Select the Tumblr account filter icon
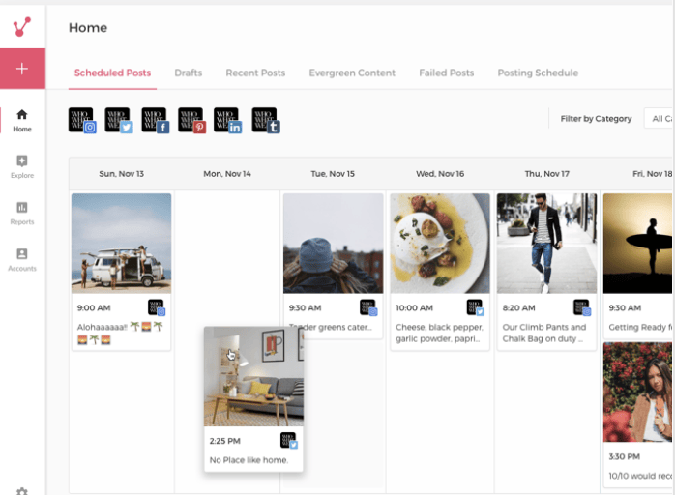Viewport: 675px width, 495px height. 266,120
